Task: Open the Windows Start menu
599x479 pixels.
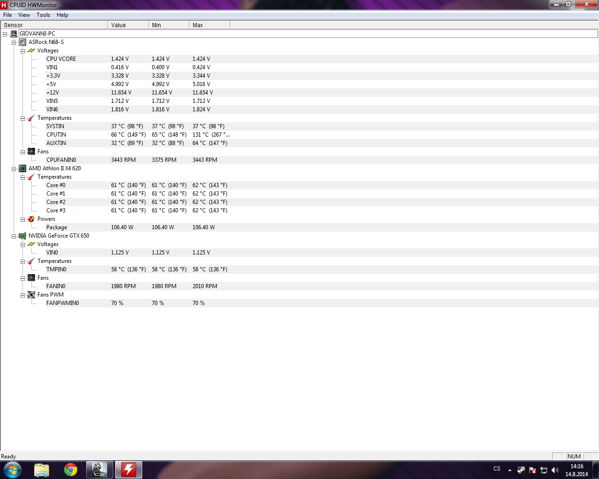Action: (x=12, y=470)
